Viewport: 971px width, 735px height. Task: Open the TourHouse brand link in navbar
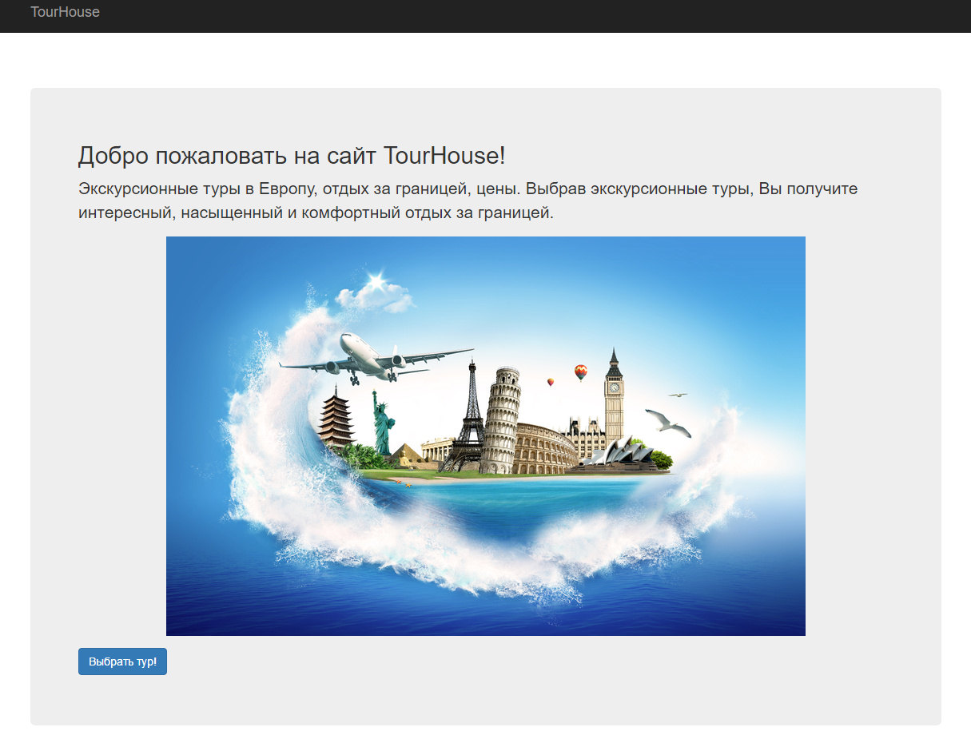coord(65,12)
